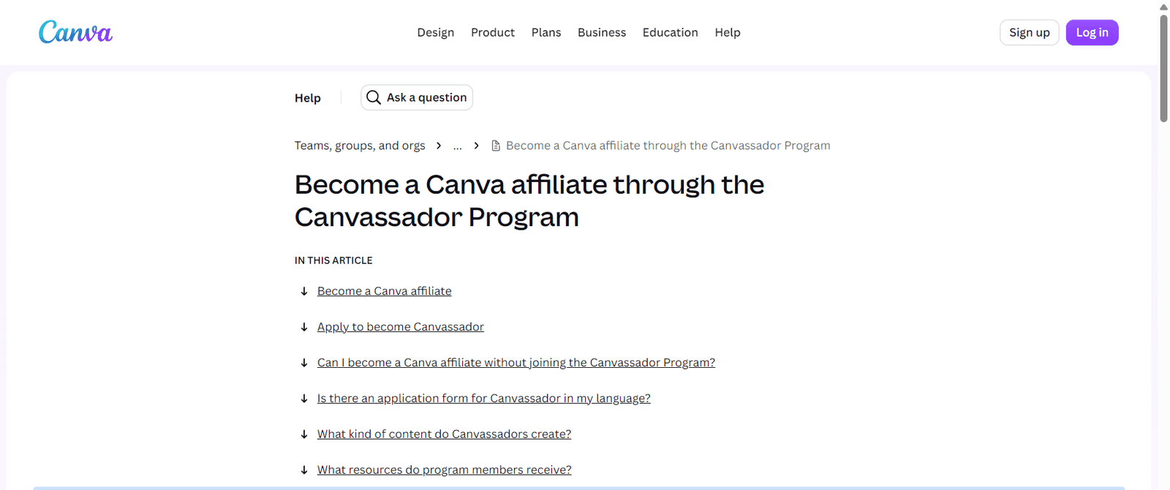Open Is there an application form question
This screenshot has width=1170, height=490.
484,399
